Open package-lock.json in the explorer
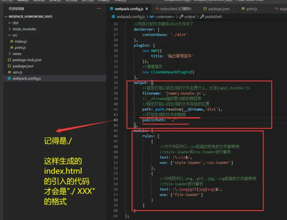 (27, 60)
